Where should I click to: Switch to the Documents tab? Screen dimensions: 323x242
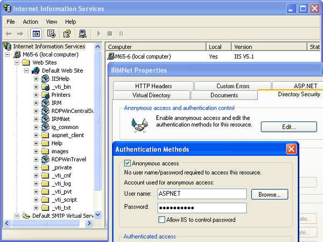pos(224,95)
